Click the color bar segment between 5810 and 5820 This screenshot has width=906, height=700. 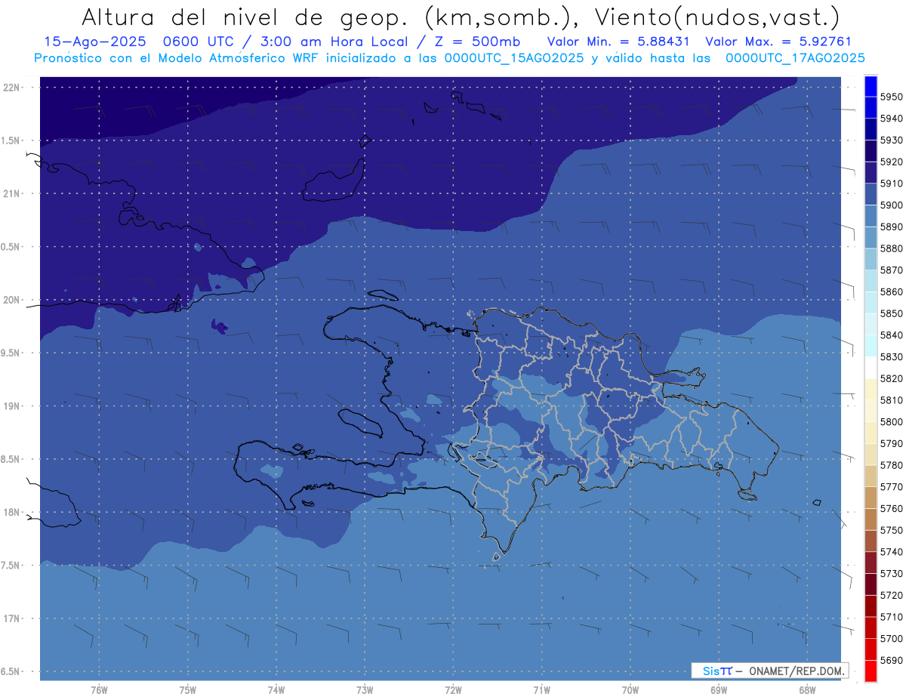click(871, 389)
